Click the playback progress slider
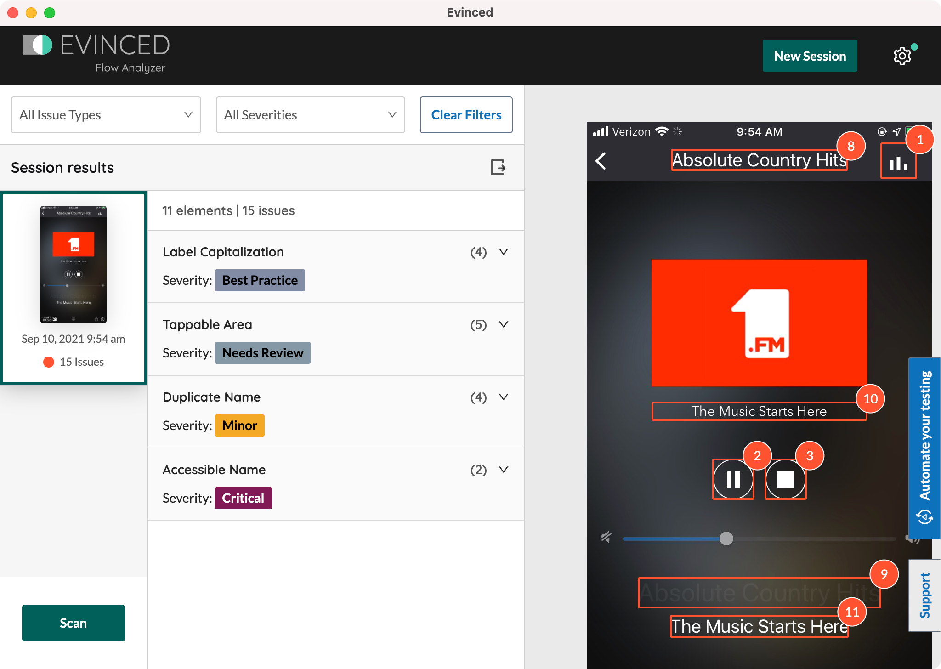 [x=726, y=539]
